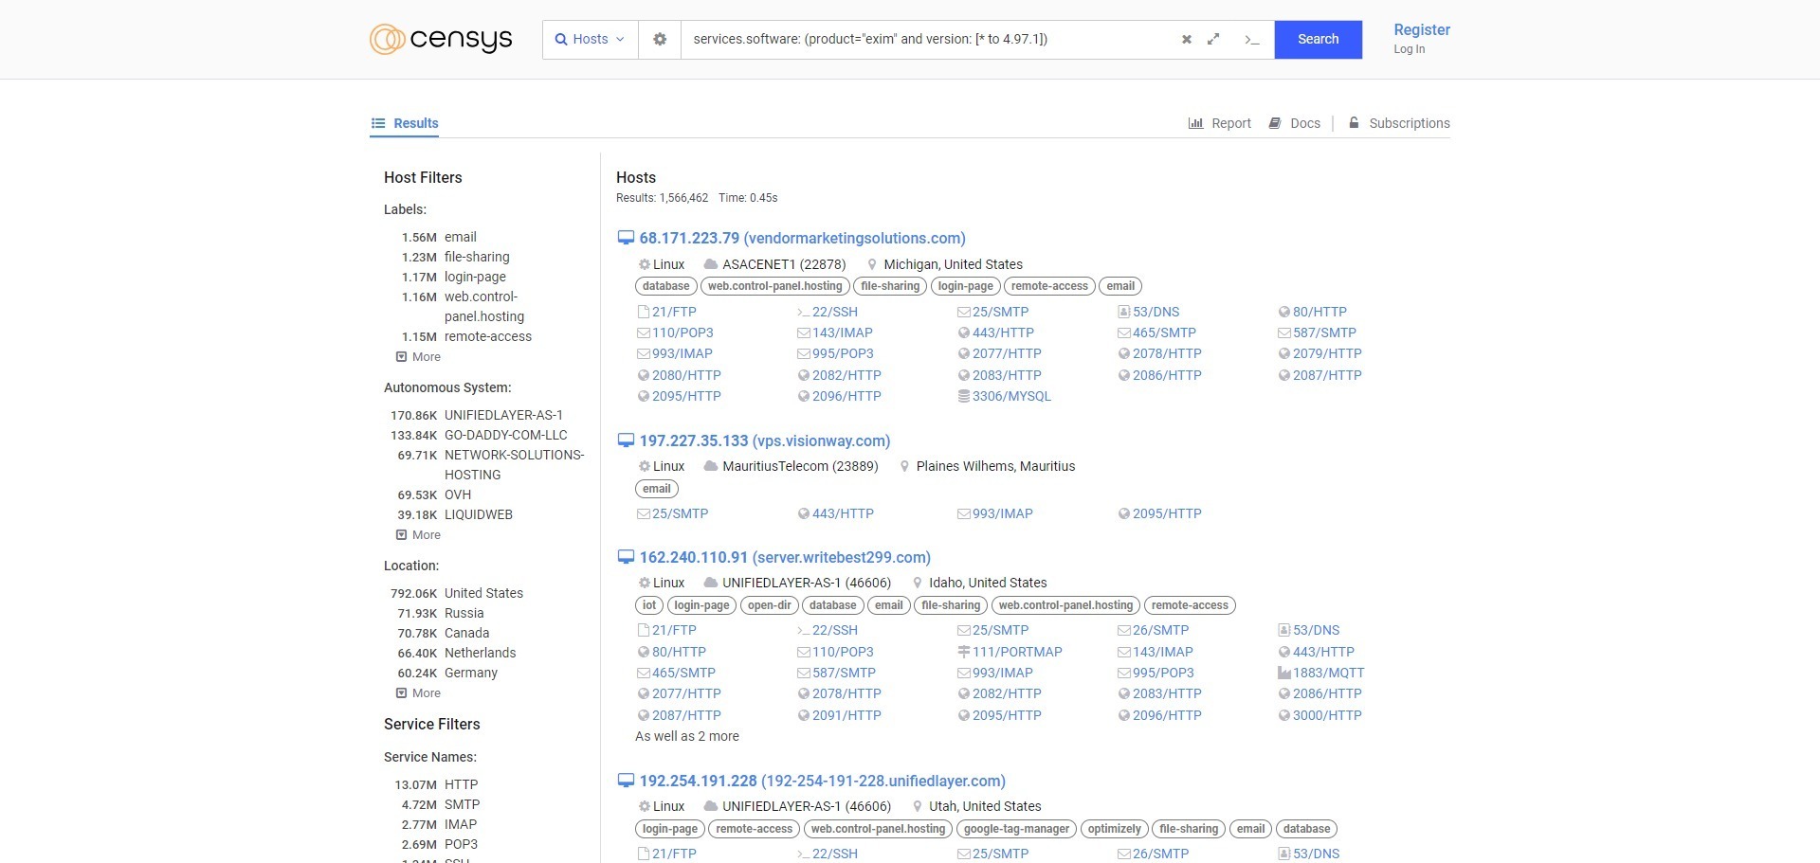
Task: Click the Docs book icon
Action: (1275, 123)
